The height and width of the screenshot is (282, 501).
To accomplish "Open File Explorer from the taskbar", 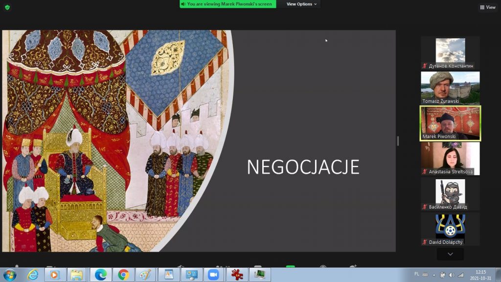I will 76,275.
